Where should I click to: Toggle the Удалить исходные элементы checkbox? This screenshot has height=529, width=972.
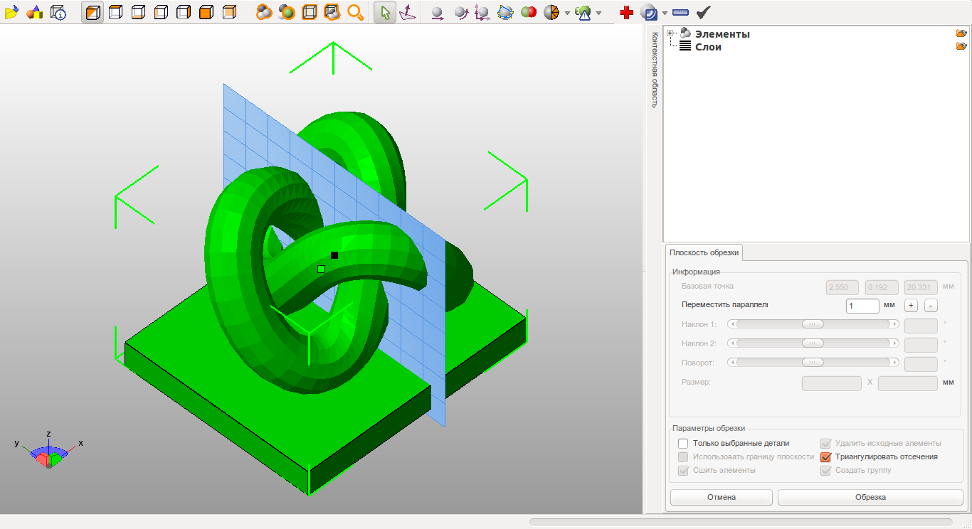(x=825, y=444)
